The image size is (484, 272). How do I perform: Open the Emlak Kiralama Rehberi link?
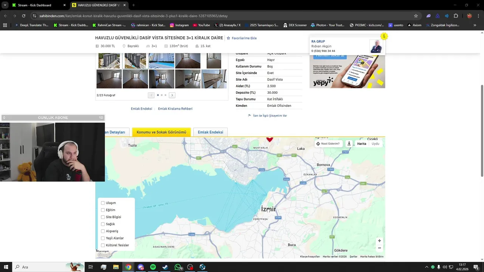coord(175,109)
